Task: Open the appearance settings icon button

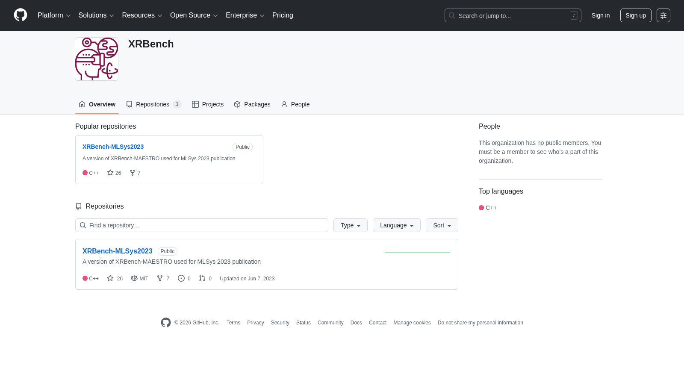Action: pyautogui.click(x=663, y=15)
